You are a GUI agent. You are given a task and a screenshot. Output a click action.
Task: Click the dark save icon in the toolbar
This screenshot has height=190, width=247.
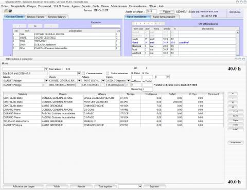[x=10, y=11]
